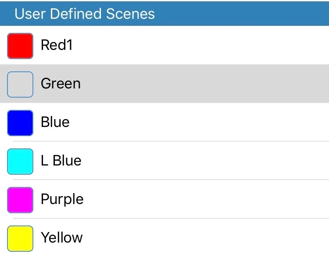Pick the Purple scene label
The image size is (329, 257).
click(x=62, y=200)
